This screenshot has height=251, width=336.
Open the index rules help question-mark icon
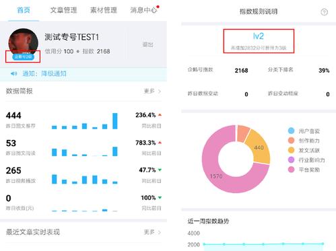(324, 12)
